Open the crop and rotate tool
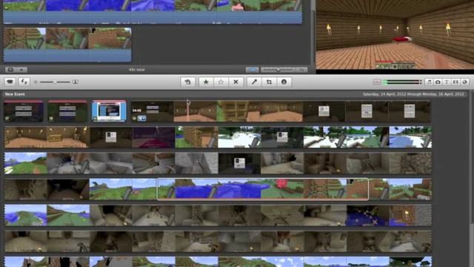This screenshot has height=267, width=474. pyautogui.click(x=269, y=82)
